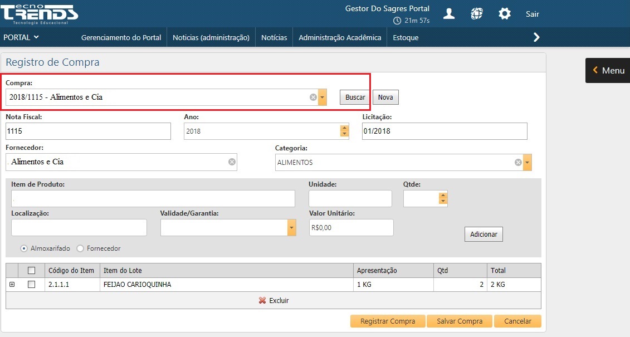This screenshot has width=630, height=337.
Task: Expand the Categoria dropdown
Action: coord(527,163)
